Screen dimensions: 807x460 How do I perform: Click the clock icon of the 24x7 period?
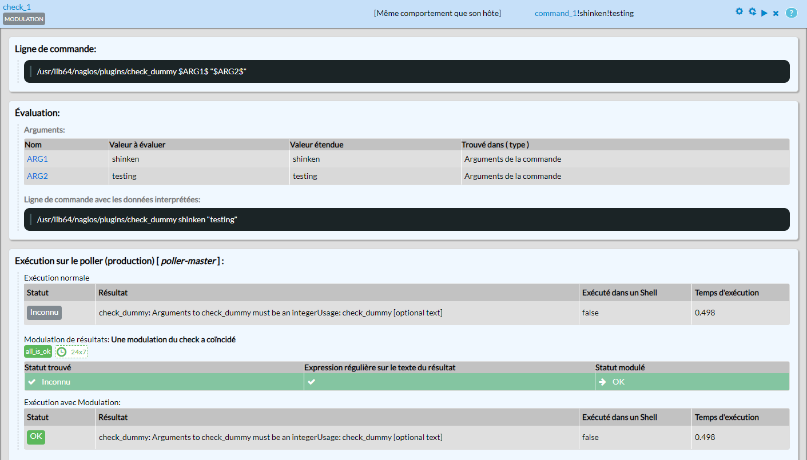(62, 352)
